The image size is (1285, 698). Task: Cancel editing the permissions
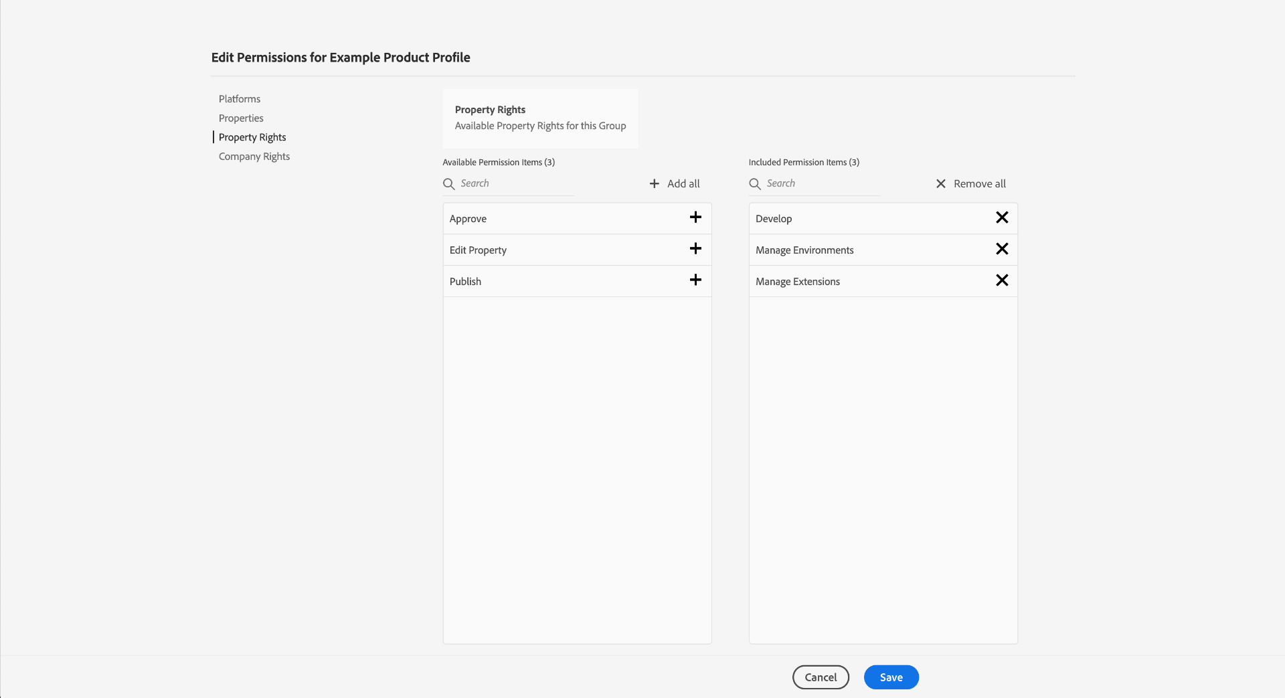tap(821, 677)
